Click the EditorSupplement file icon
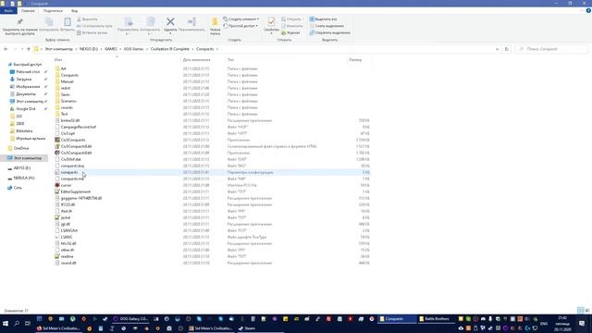Viewport: 592px width, 333px height. [57, 191]
